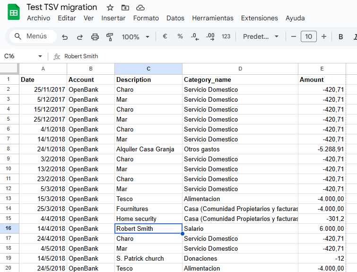Select the Home security cell
The width and height of the screenshot is (357, 272).
(x=148, y=219)
